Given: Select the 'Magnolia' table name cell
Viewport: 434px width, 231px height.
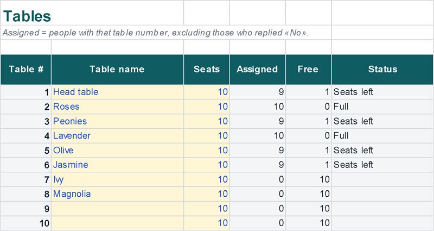Looking at the screenshot, I should click(x=117, y=194).
